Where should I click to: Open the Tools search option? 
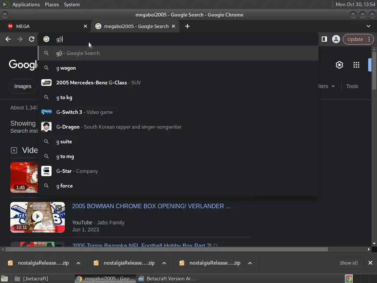[x=352, y=86]
